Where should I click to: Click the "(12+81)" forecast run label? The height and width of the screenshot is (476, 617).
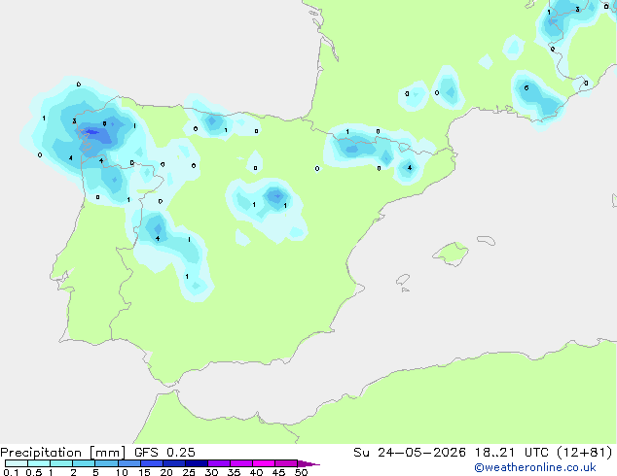pyautogui.click(x=585, y=453)
